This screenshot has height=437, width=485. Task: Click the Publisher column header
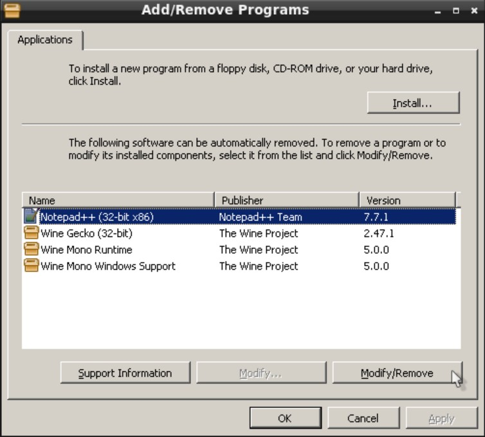(x=286, y=201)
